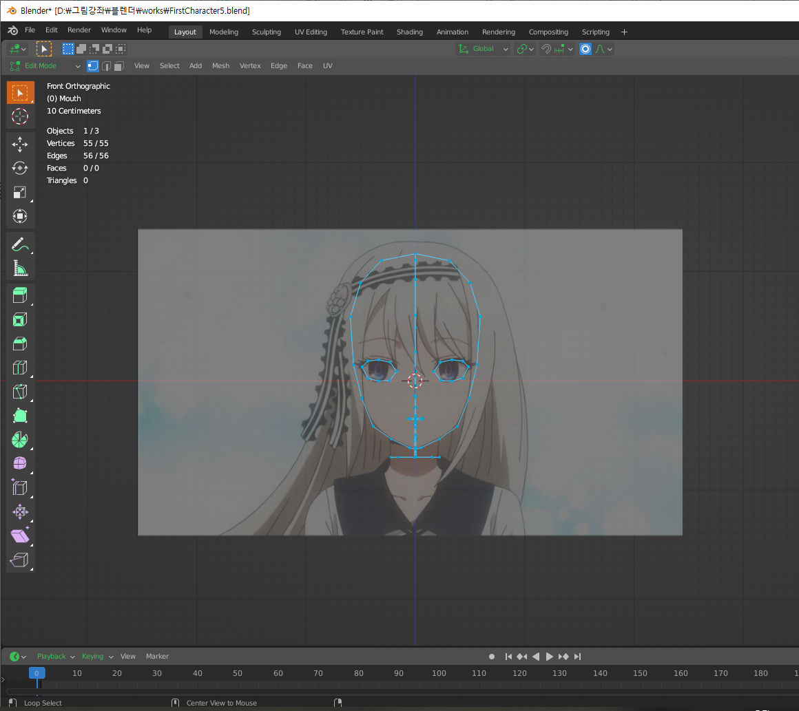Jump to the next keyframe
Image resolution: width=799 pixels, height=711 pixels.
point(563,657)
